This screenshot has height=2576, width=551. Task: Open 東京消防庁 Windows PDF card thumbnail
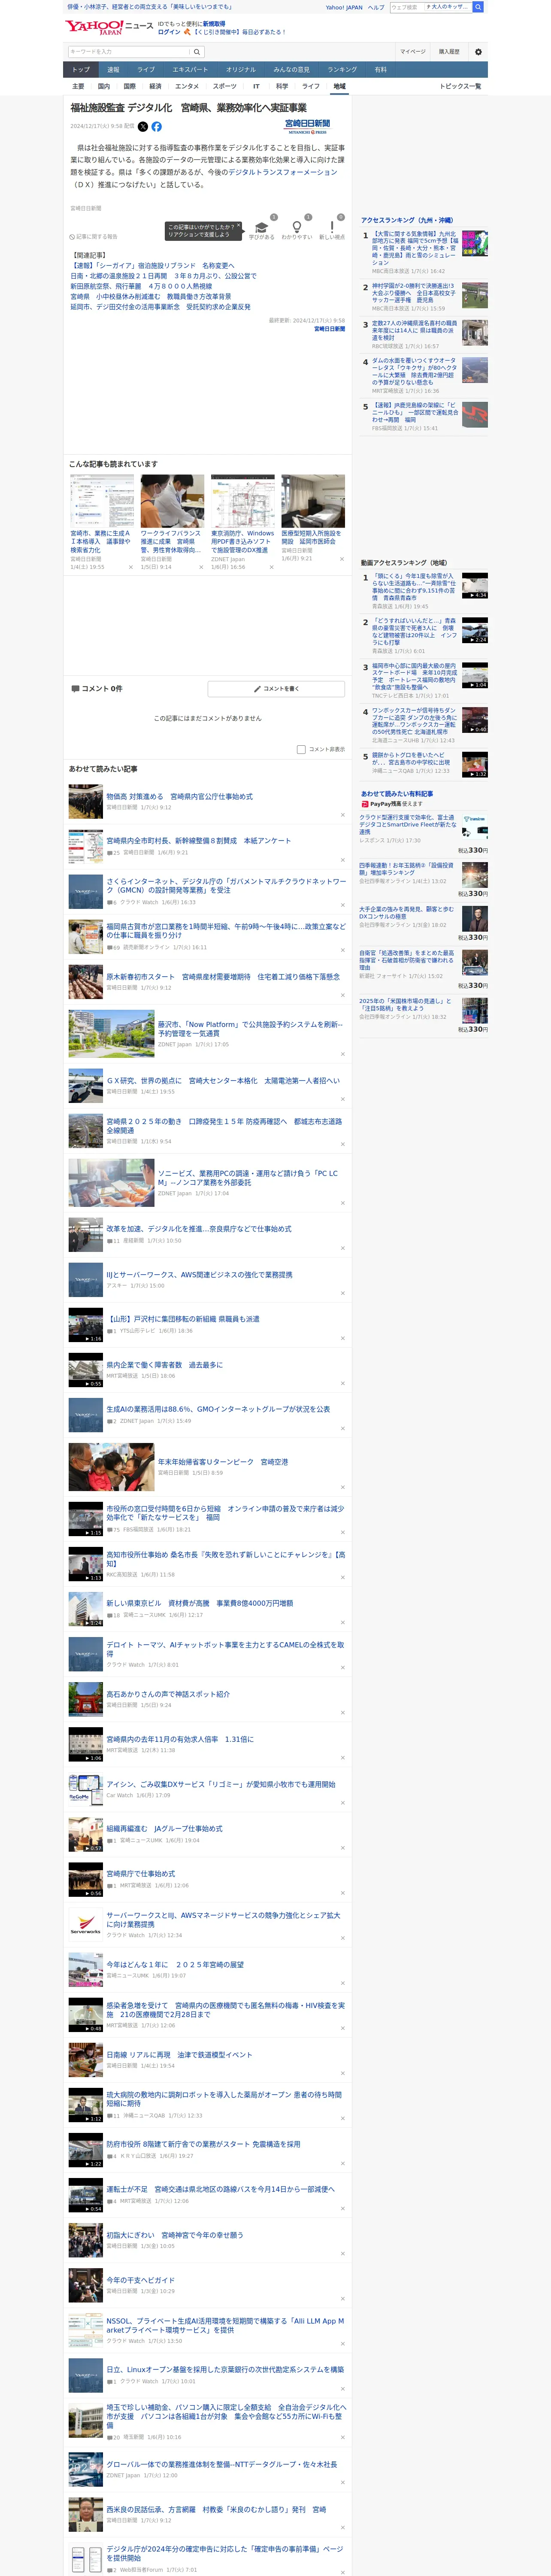tap(243, 501)
